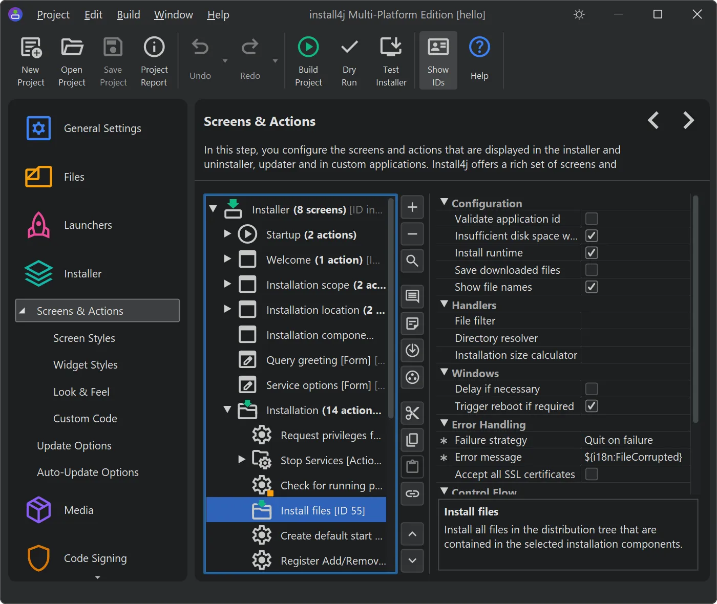Image resolution: width=717 pixels, height=604 pixels.
Task: Collapse the Installation actions group
Action: click(227, 409)
